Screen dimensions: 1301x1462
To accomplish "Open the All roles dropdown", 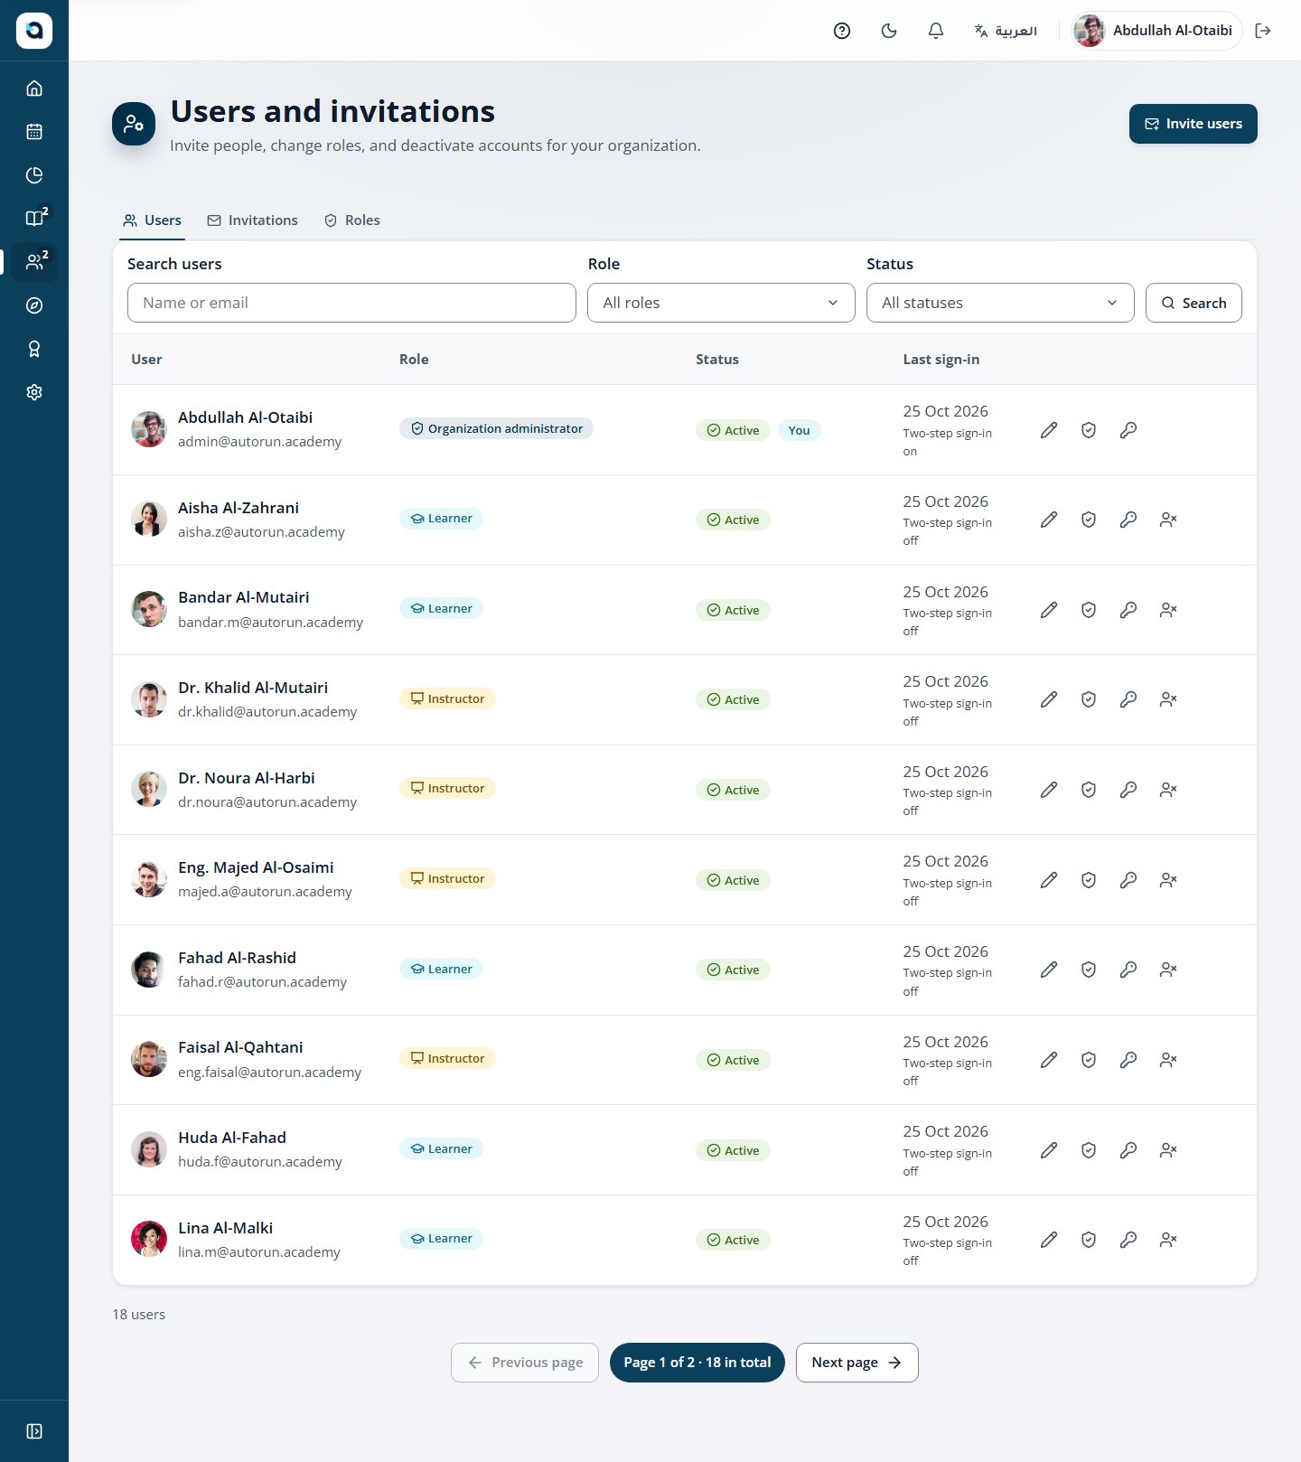I will point(721,303).
